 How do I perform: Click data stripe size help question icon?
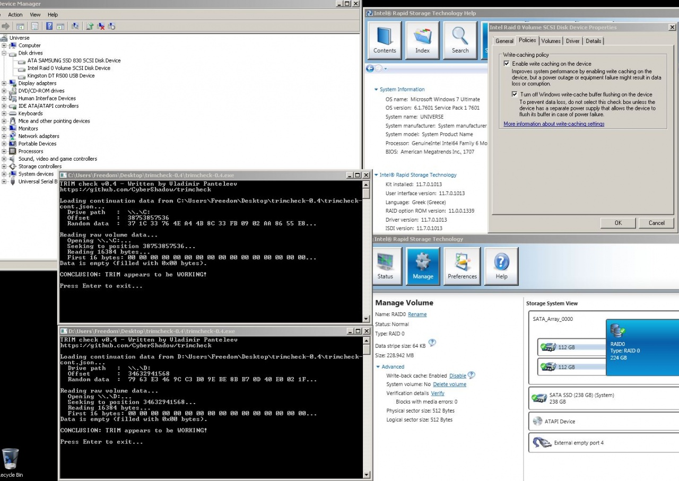[x=432, y=343]
